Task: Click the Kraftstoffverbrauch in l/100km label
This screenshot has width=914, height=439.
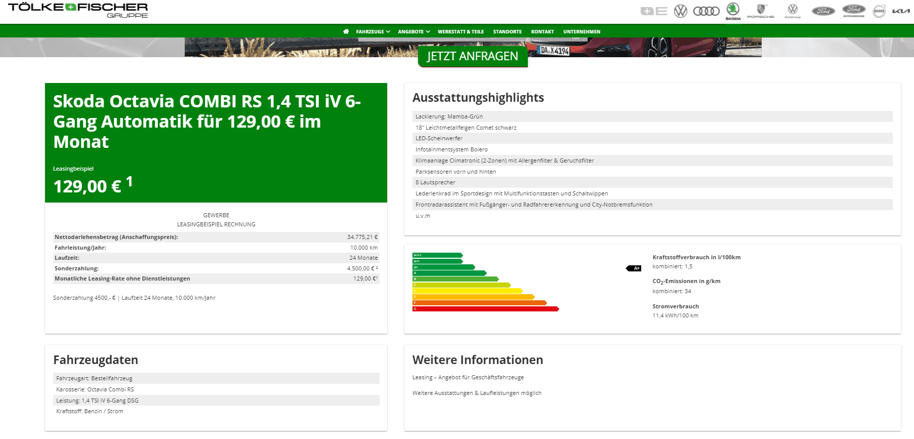Action: click(696, 257)
